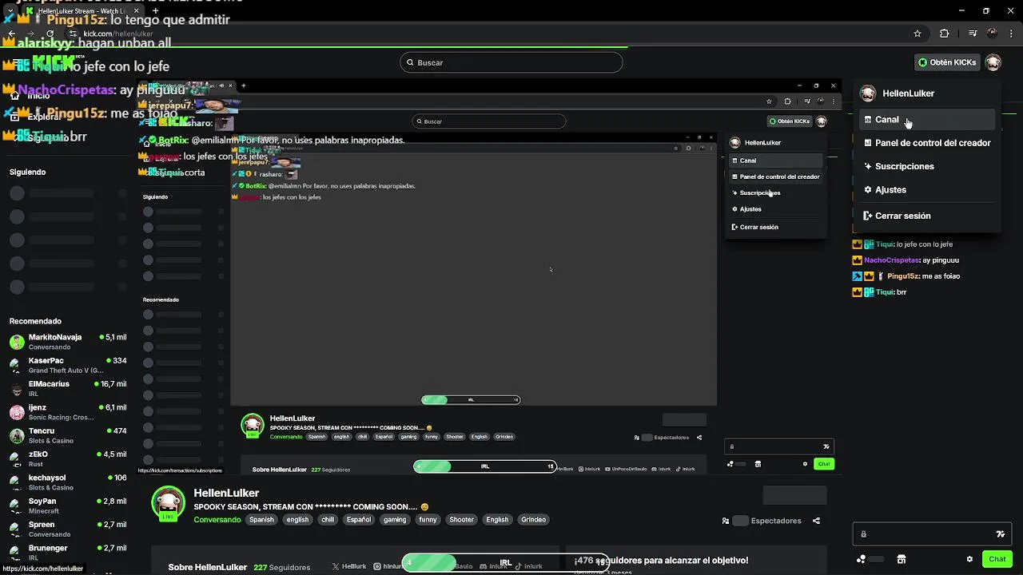The width and height of the screenshot is (1023, 575).
Task: Click the Buscar box inside stream preview
Action: (x=489, y=121)
